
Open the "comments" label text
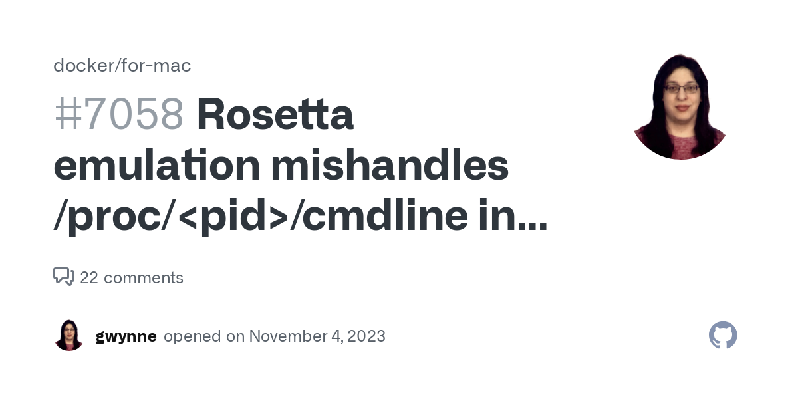[x=144, y=278]
